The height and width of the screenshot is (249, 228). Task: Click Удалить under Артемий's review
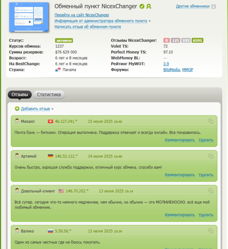pos(206,175)
